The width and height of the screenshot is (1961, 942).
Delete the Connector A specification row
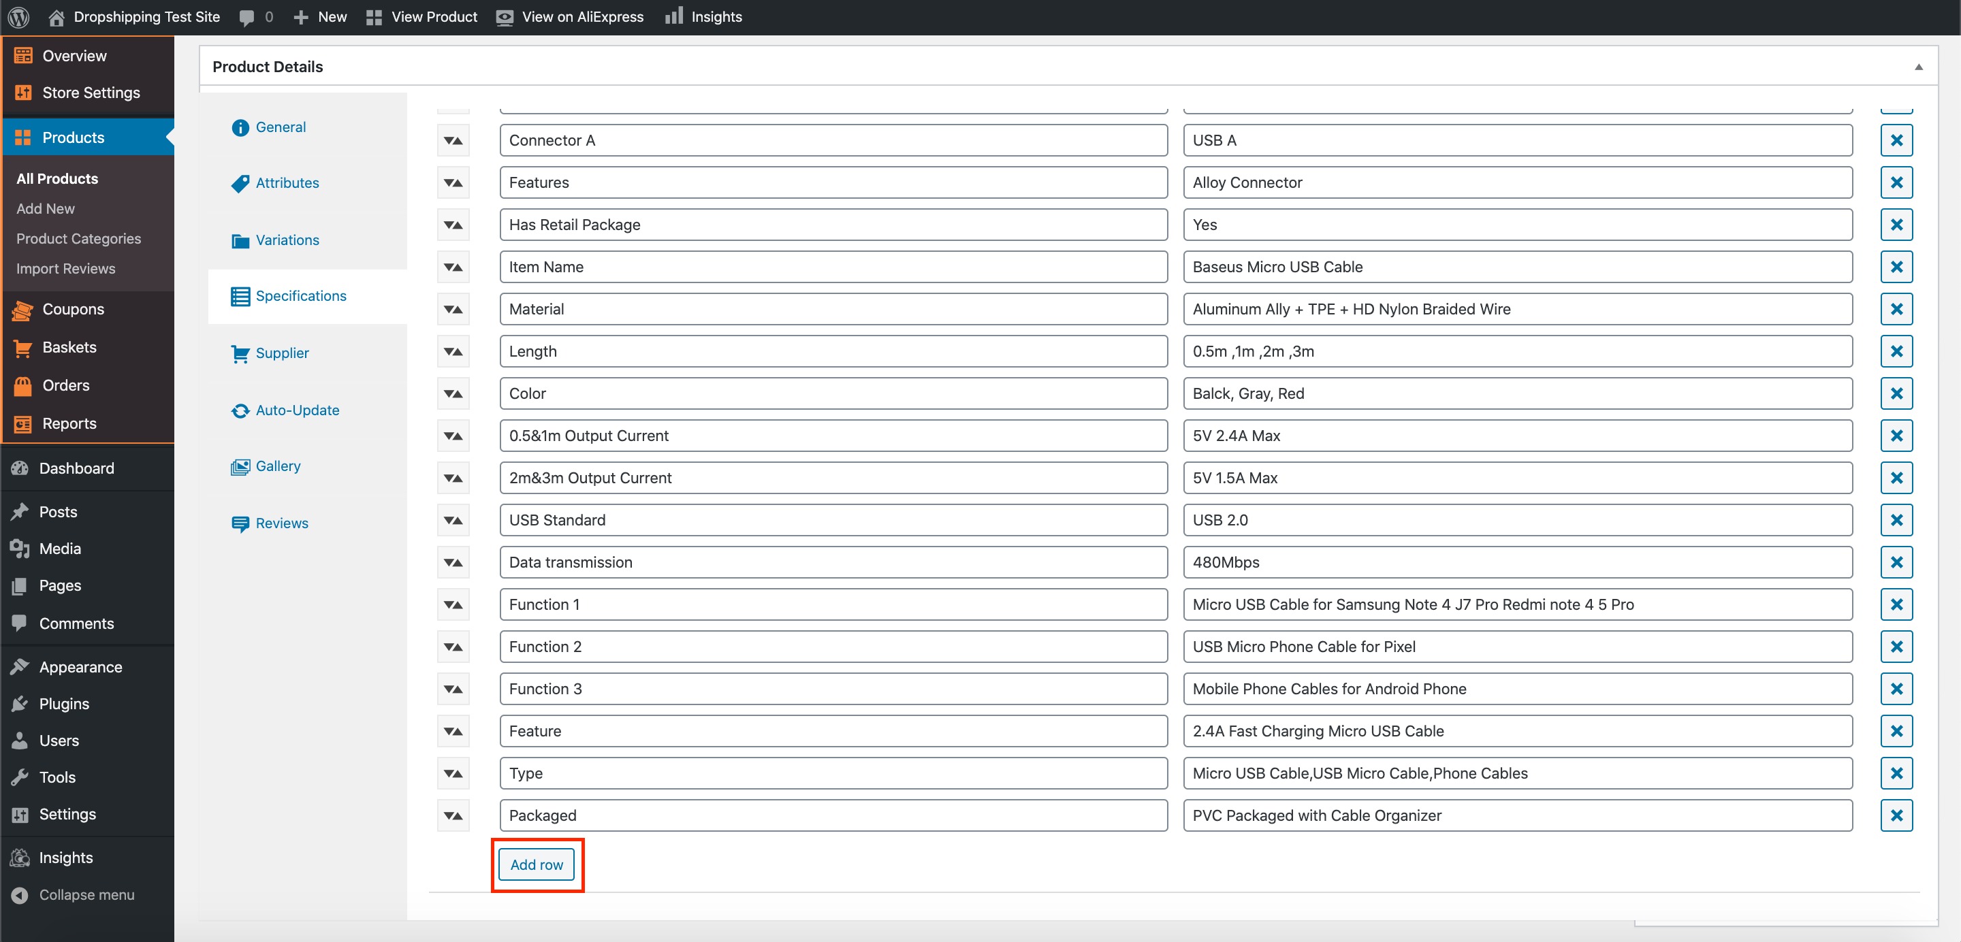1896,141
